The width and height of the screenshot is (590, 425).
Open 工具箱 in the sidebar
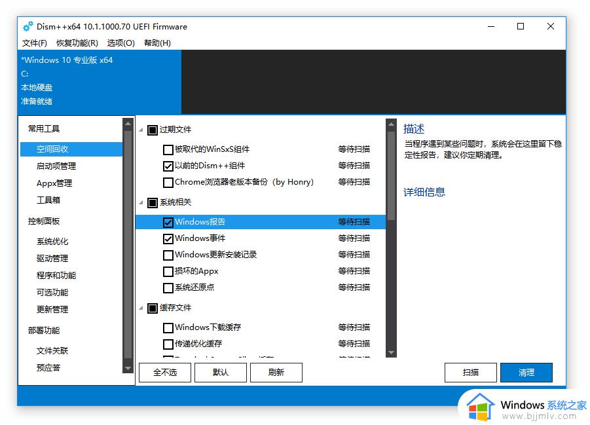[48, 200]
